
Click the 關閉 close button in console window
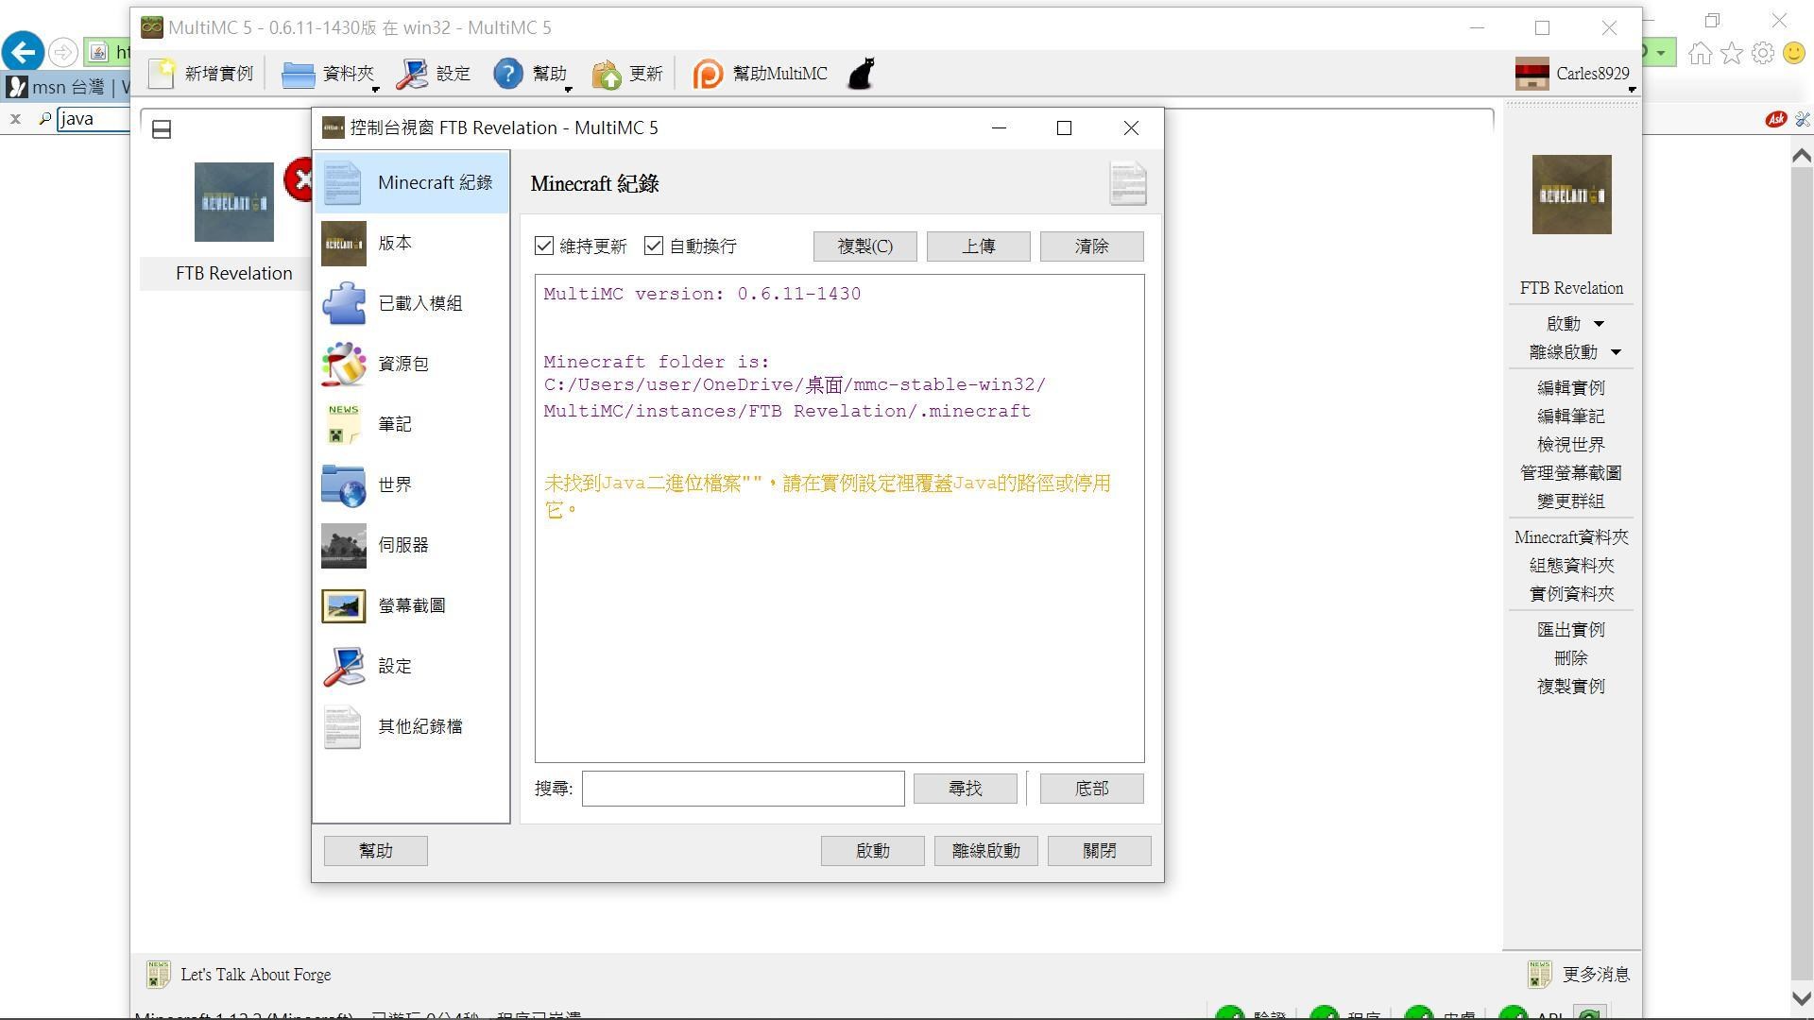[1100, 851]
